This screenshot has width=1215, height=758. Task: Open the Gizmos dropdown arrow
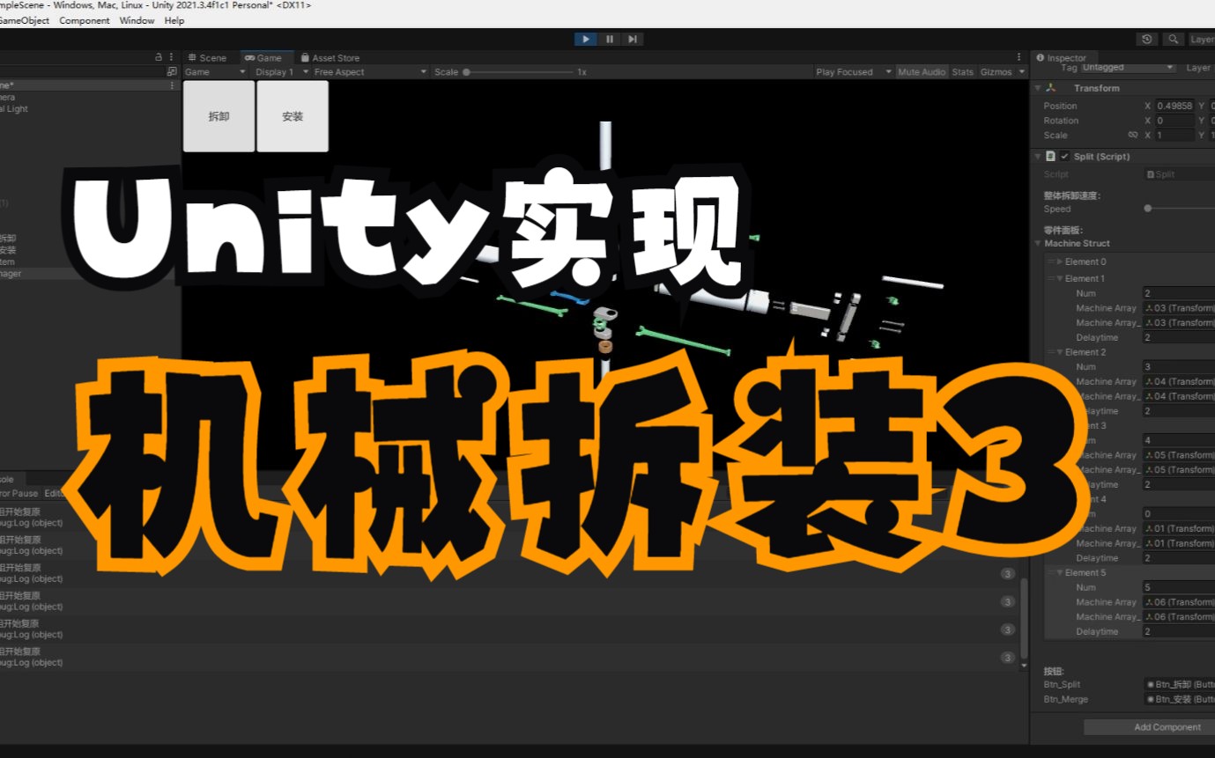coord(1022,72)
